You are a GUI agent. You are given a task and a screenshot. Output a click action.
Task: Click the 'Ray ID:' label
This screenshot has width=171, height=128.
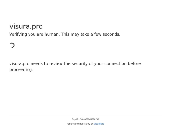point(76,119)
